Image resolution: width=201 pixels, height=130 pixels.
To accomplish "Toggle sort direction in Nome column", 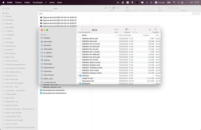I will point(116,35).
